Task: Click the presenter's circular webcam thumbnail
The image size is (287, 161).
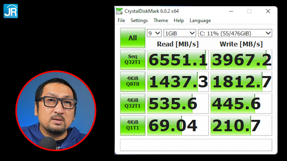Action: pyautogui.click(x=56, y=111)
